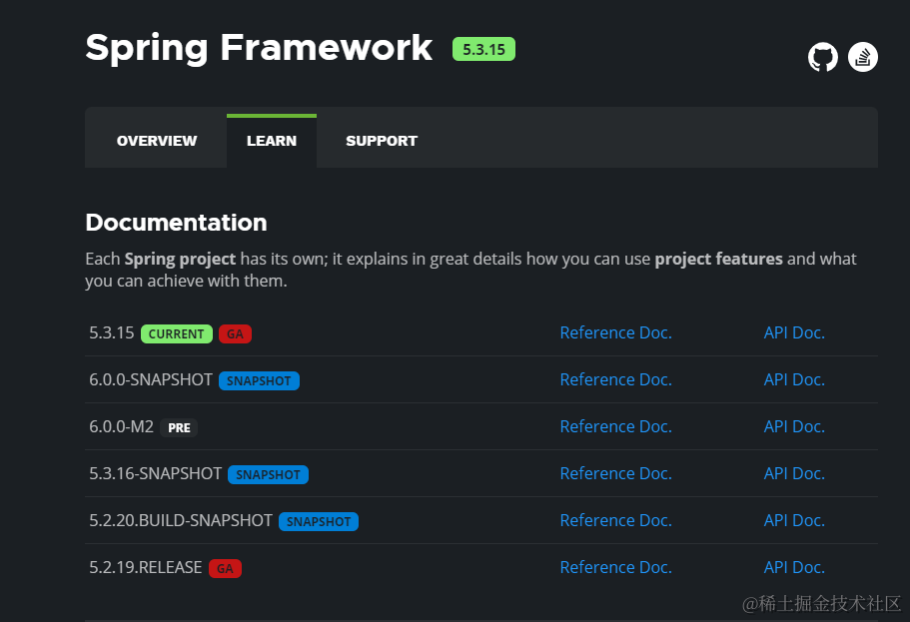Click the Documentation section heading
This screenshot has height=622, width=910.
[x=177, y=223]
